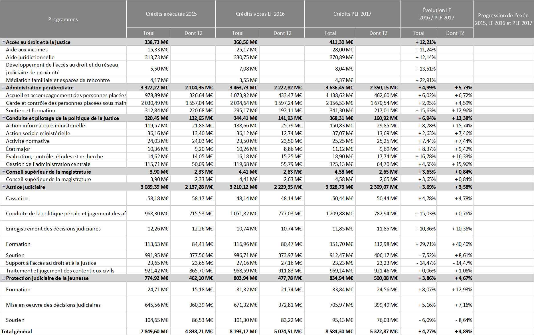Viewport: 534px width, 335px height.
Task: Click 'Total' subheader under Crédits exécutés 2015
Action: 149,33
